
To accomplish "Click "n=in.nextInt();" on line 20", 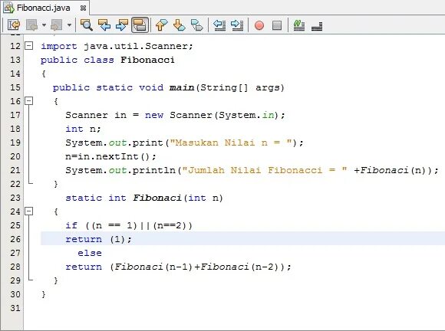I will (110, 156).
